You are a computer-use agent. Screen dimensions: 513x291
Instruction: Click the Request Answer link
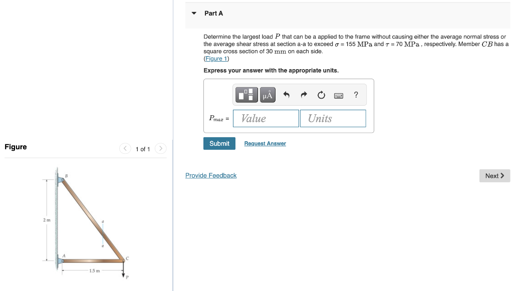coord(265,143)
